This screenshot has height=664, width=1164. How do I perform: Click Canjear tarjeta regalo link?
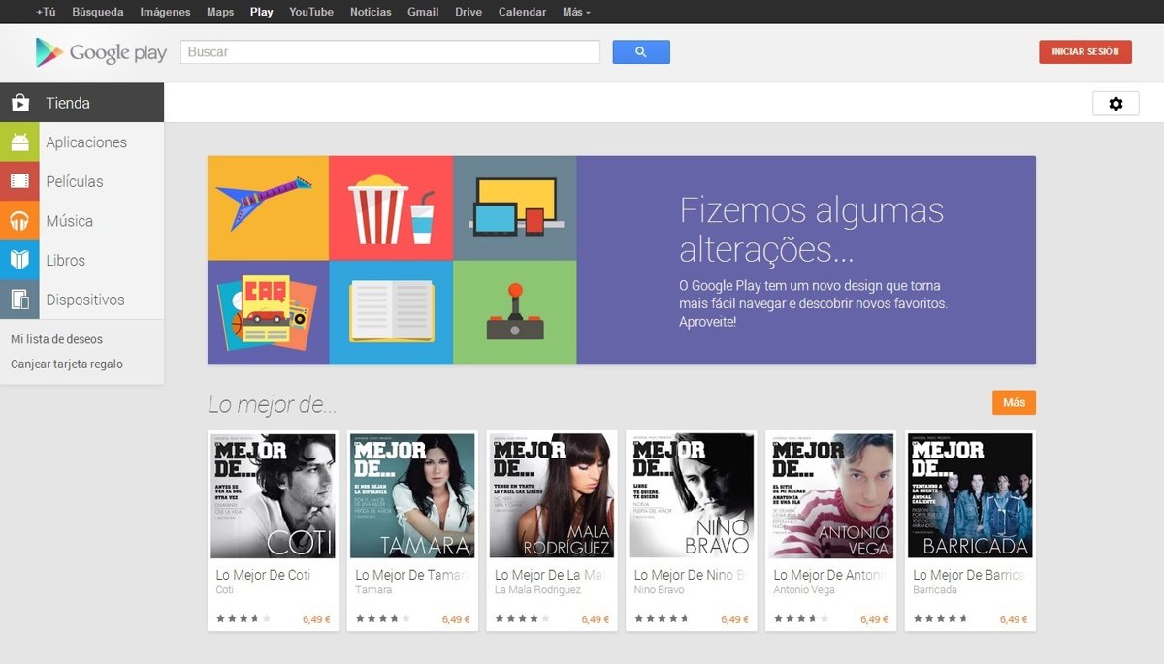click(66, 364)
